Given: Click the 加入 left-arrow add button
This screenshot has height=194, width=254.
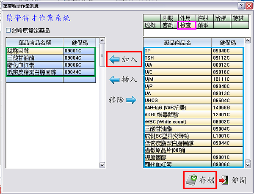Looking at the screenshot, I should tap(123, 60).
